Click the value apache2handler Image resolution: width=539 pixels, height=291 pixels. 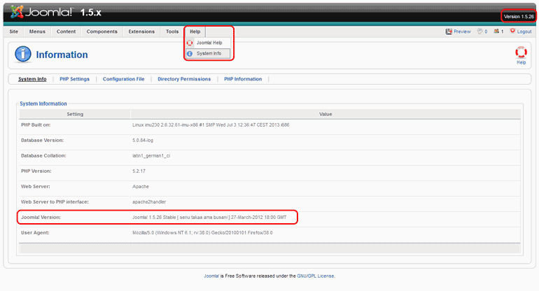click(x=149, y=202)
